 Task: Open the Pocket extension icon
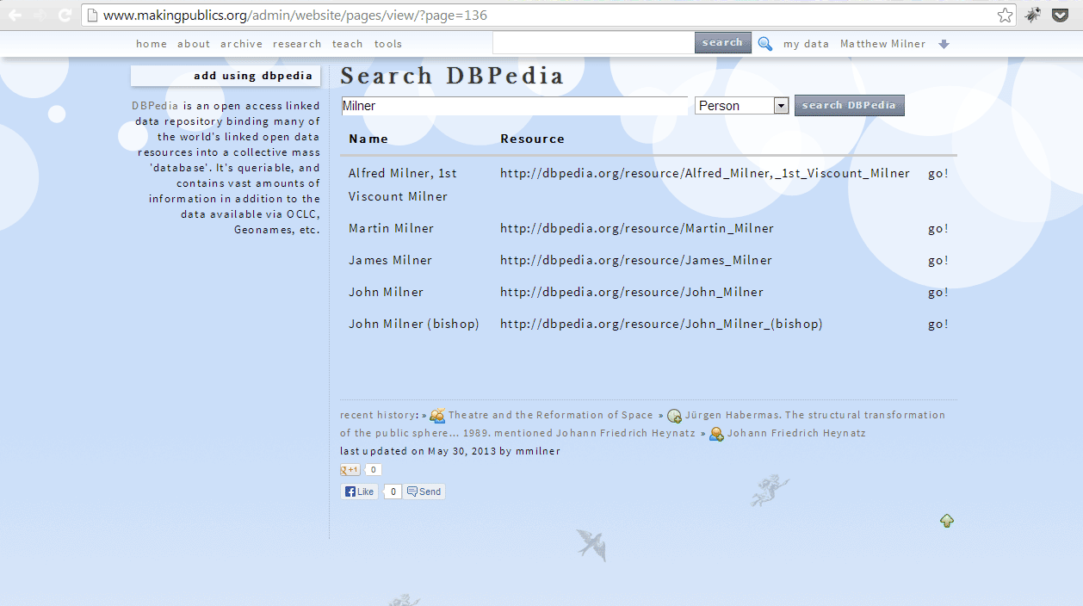tap(1061, 15)
